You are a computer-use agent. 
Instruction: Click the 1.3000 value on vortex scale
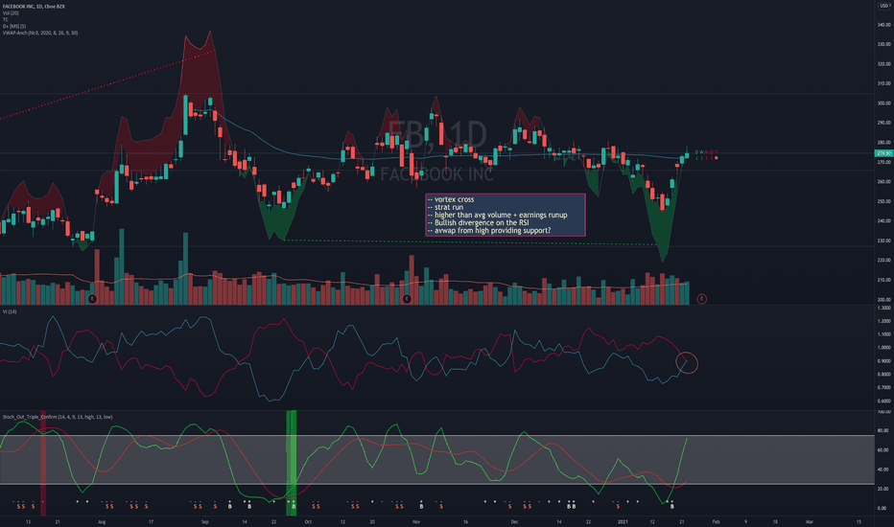[884, 308]
